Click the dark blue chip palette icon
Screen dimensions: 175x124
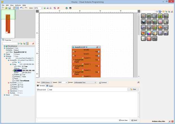[x=143, y=22]
